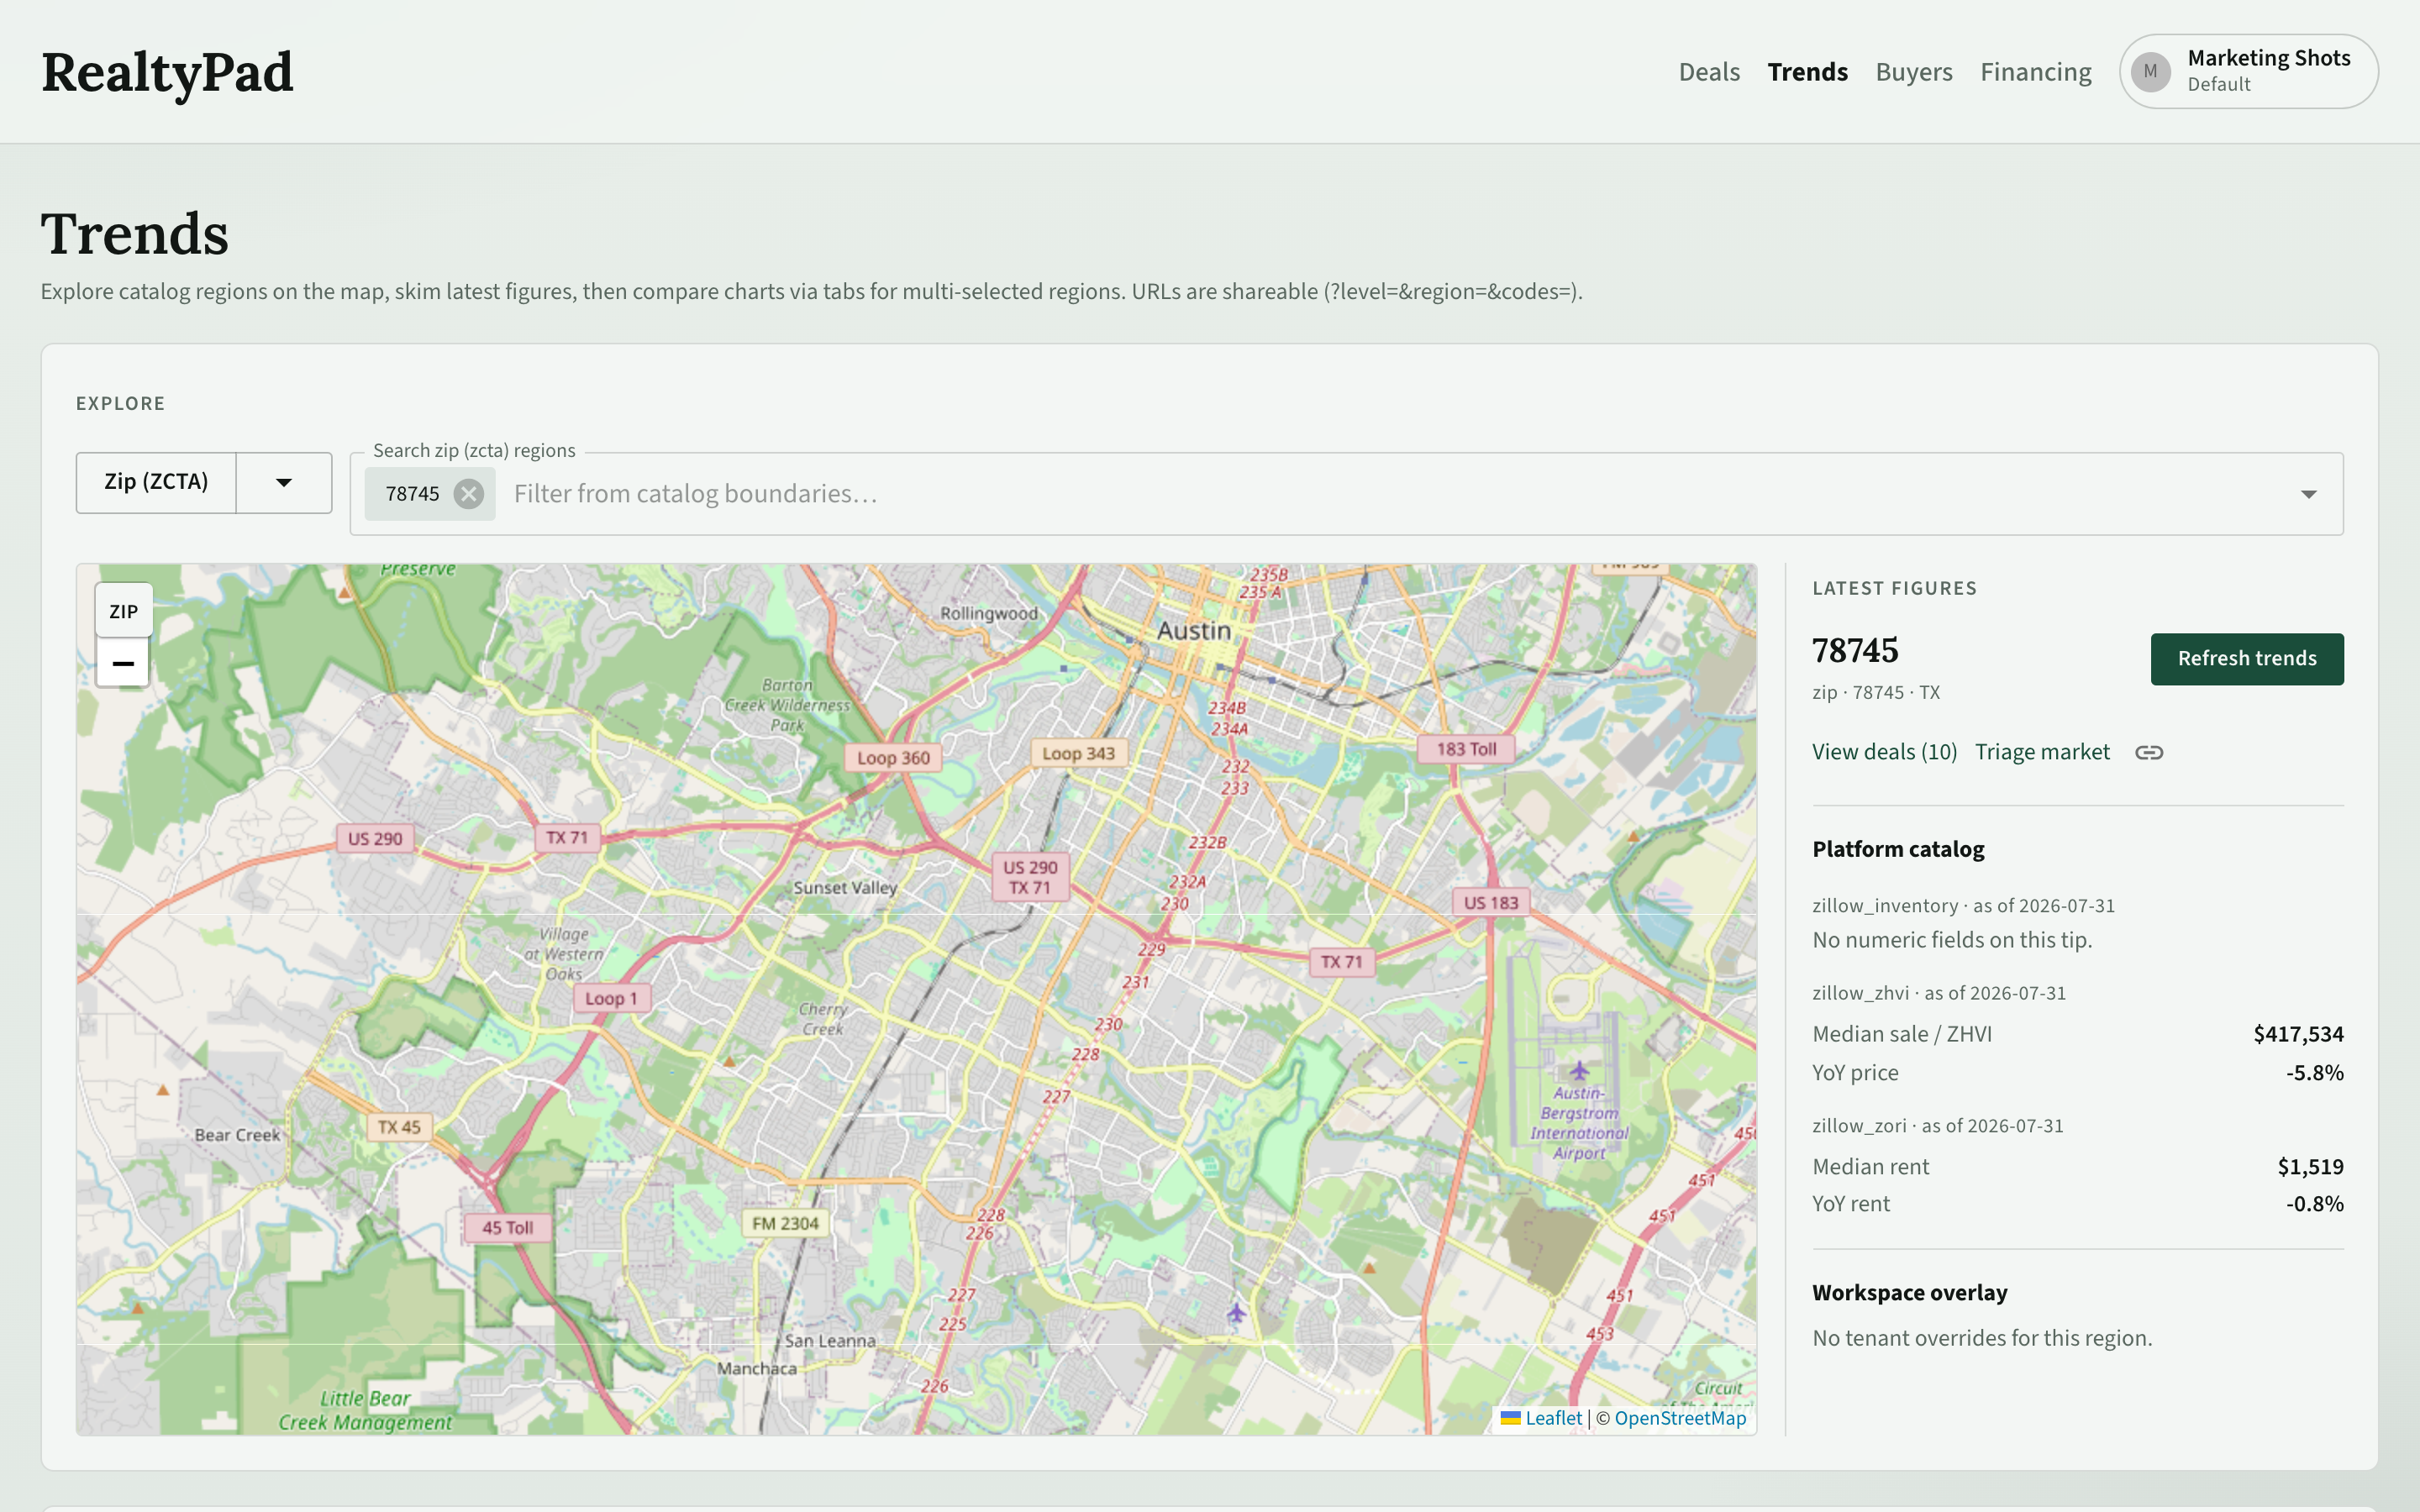The width and height of the screenshot is (2420, 1512).
Task: Click the M avatar circle
Action: pyautogui.click(x=2150, y=72)
